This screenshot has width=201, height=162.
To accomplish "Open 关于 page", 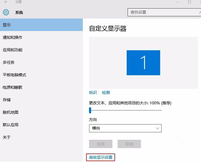I will pyautogui.click(x=41, y=137).
